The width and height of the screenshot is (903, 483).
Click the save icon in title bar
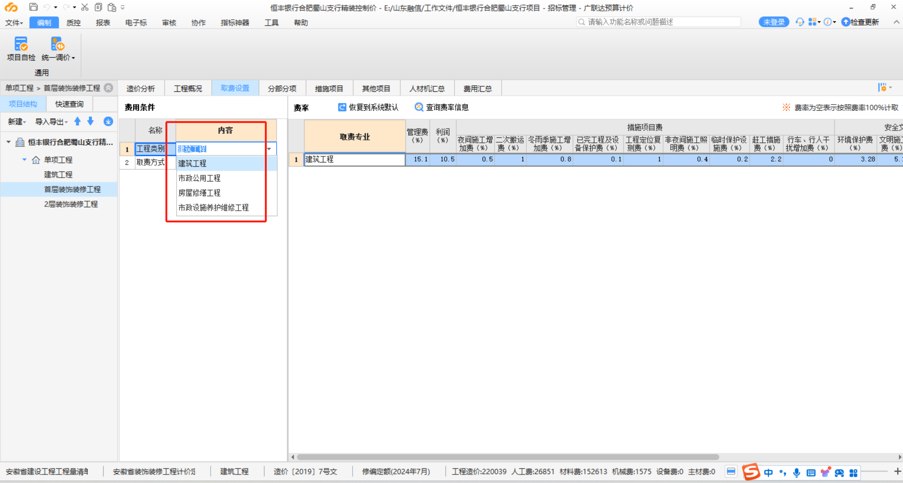33,7
